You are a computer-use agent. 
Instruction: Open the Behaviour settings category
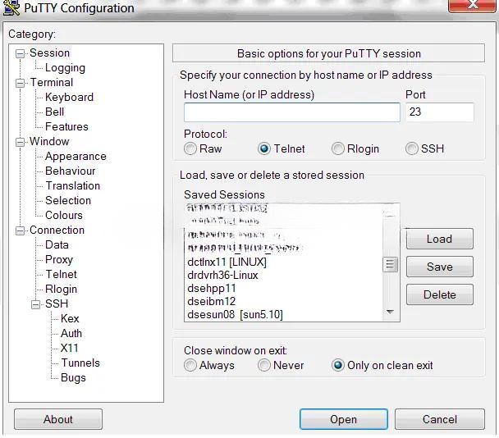(x=71, y=171)
